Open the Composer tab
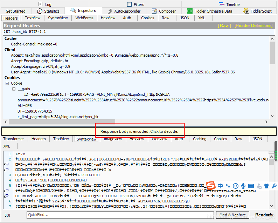The image size is (278, 223). (164, 11)
